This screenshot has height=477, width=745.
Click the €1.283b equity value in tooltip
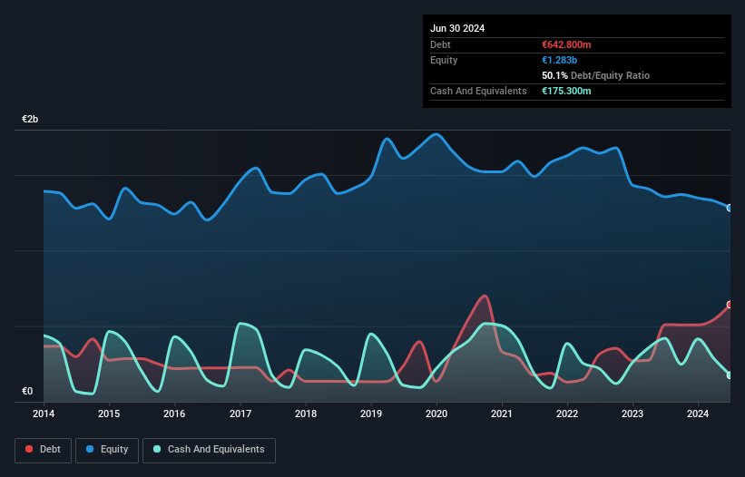[x=559, y=60]
